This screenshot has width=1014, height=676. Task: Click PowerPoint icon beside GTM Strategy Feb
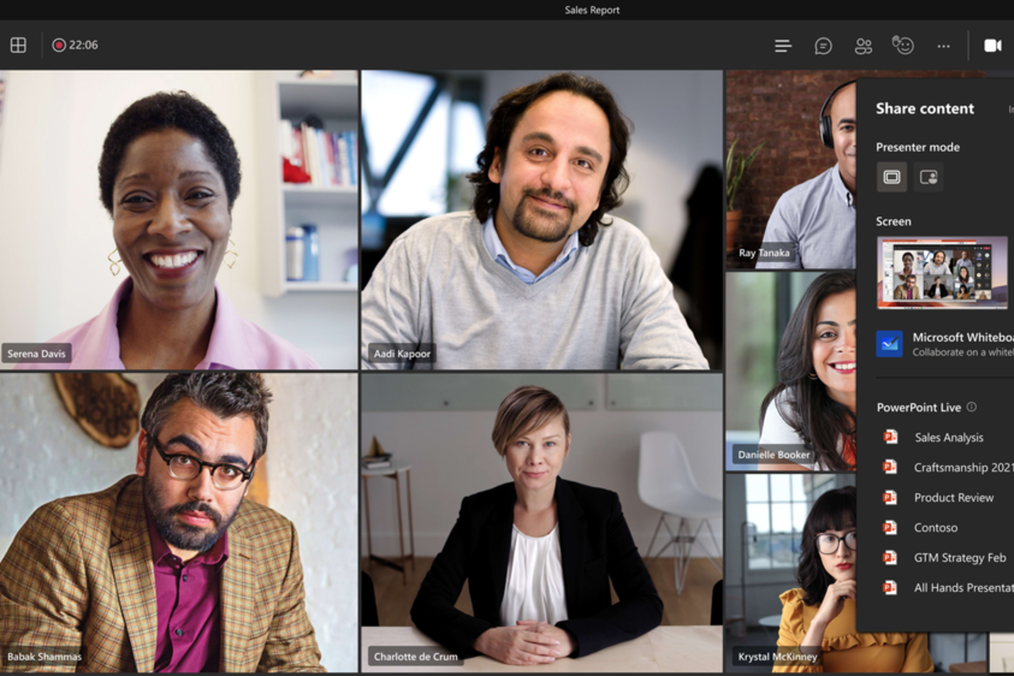[x=890, y=557]
